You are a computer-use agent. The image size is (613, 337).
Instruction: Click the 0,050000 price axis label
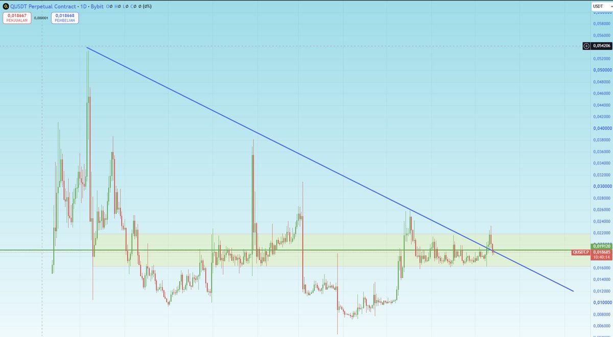click(x=602, y=70)
